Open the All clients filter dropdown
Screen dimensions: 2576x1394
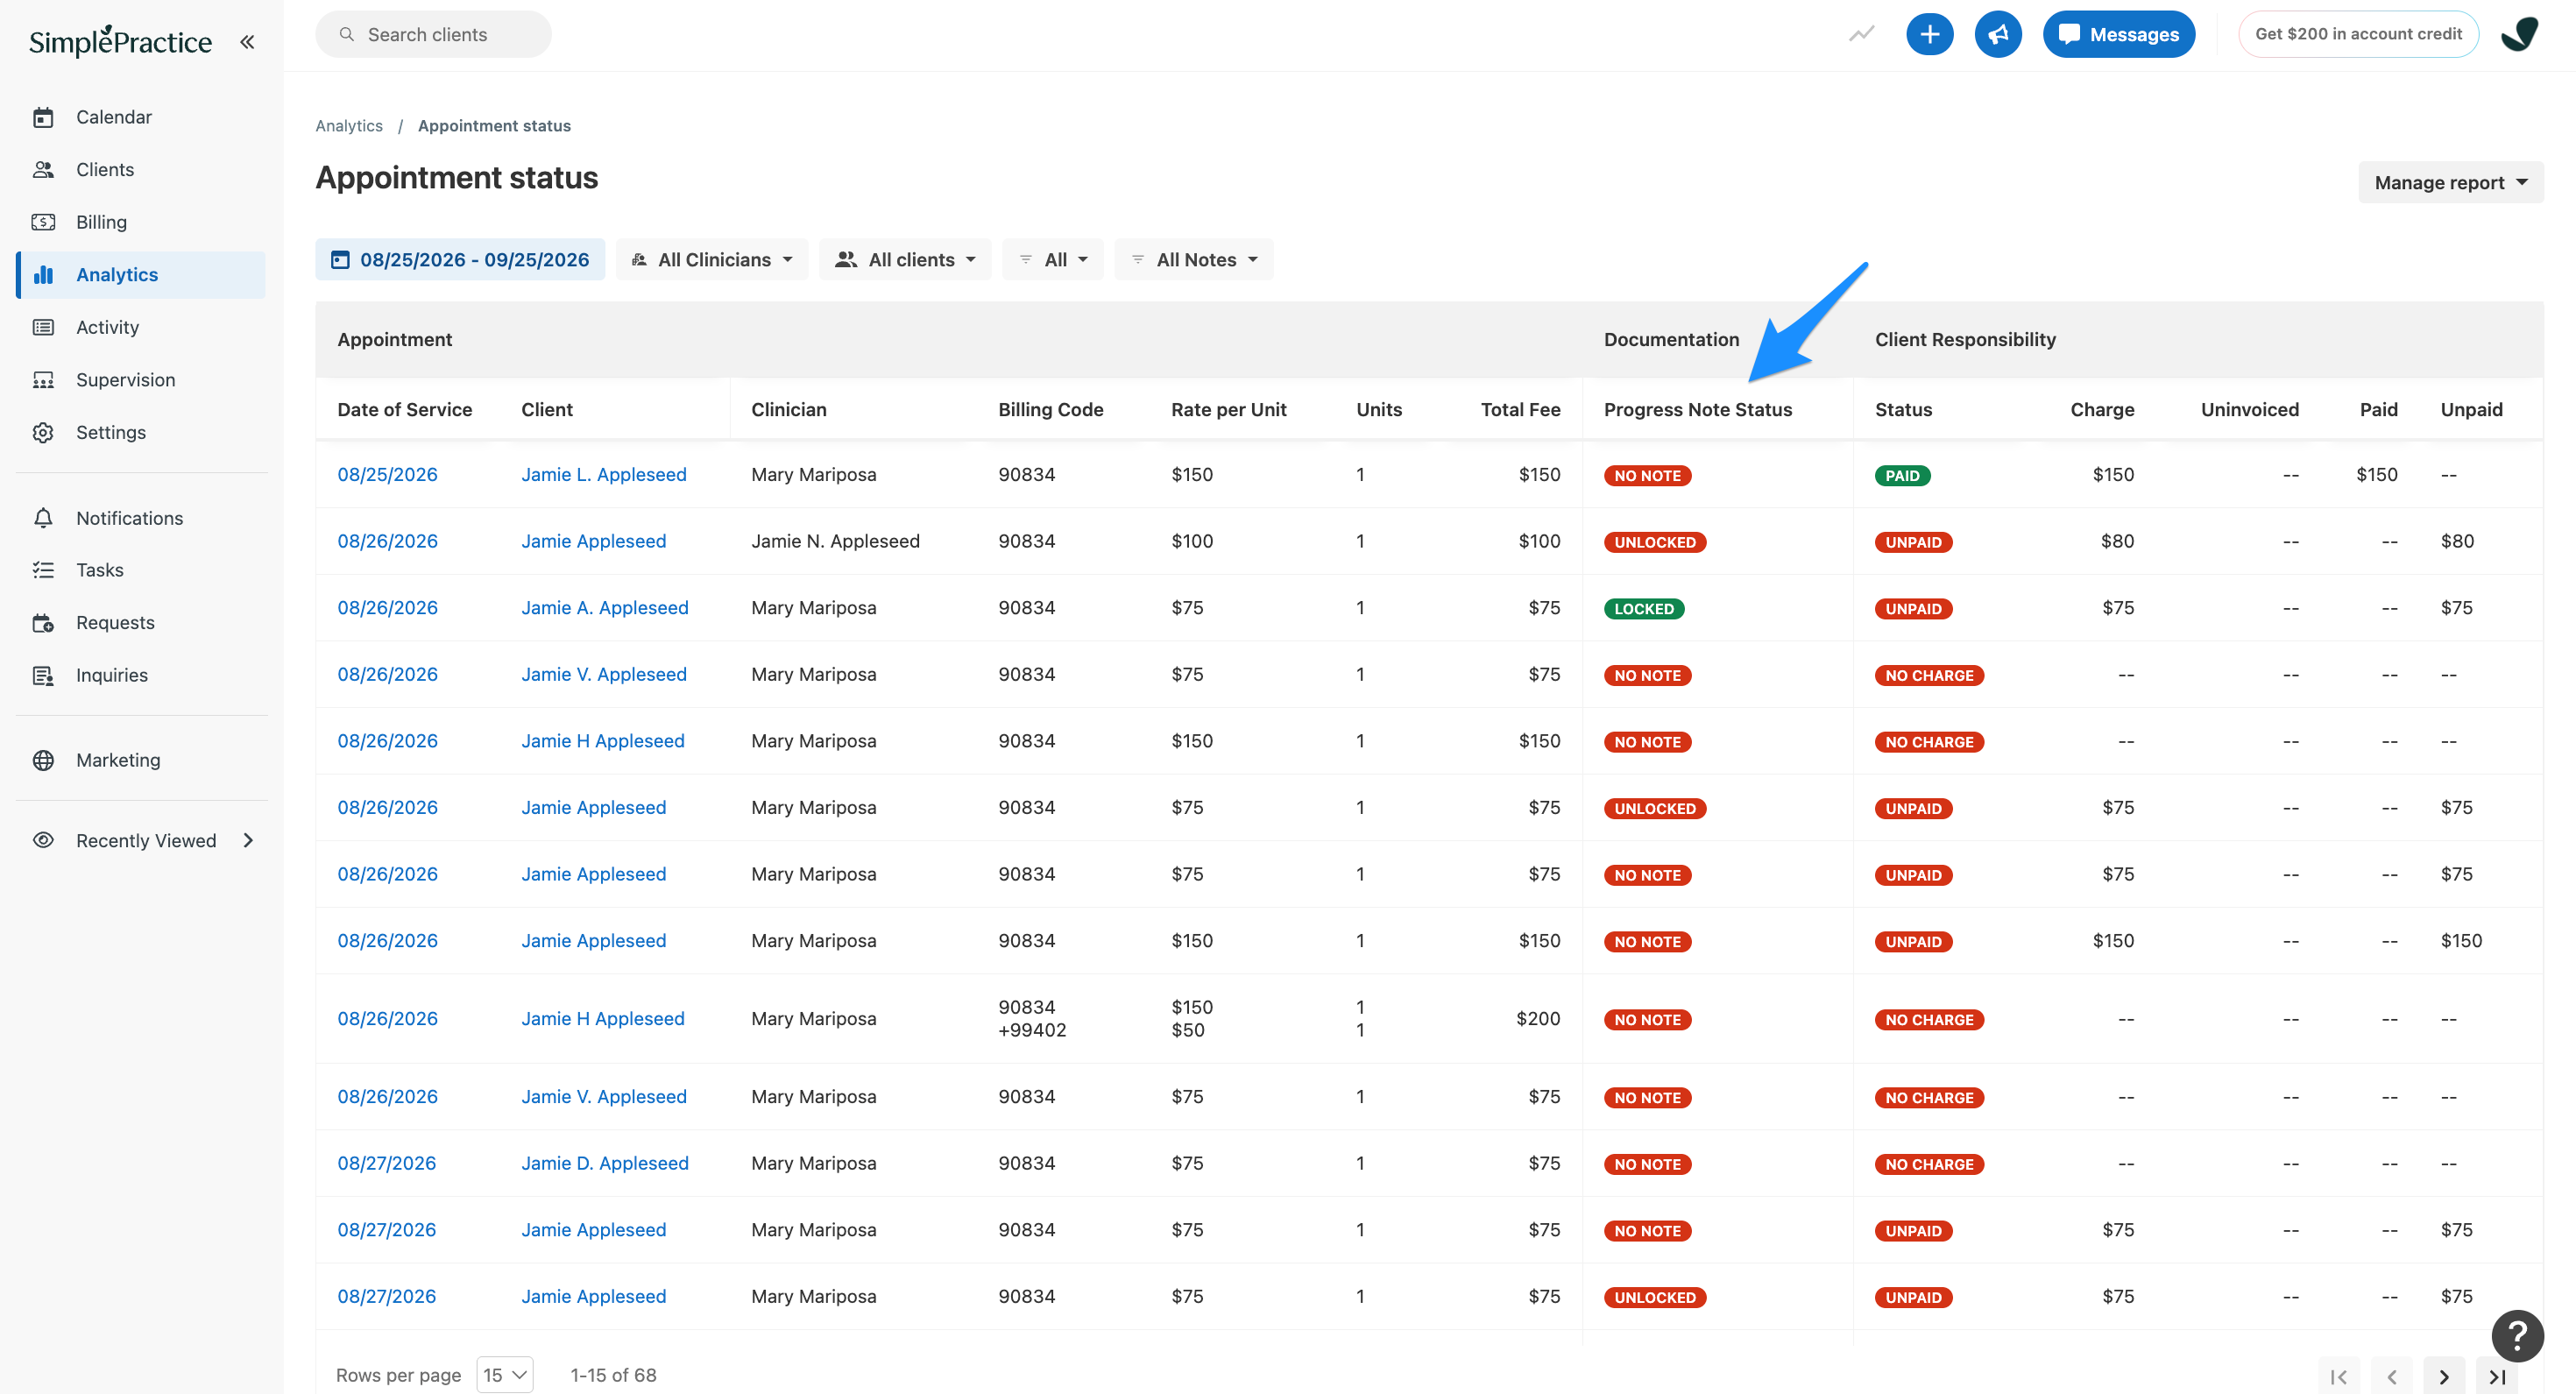click(x=905, y=259)
